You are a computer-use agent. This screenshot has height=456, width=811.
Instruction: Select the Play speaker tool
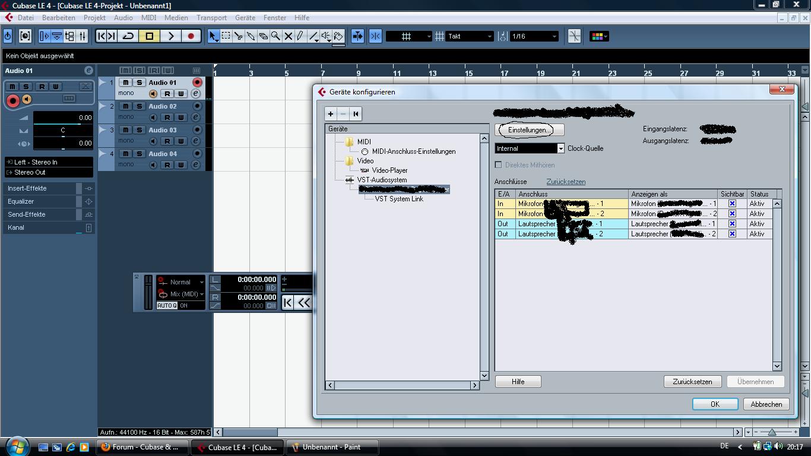tap(326, 36)
